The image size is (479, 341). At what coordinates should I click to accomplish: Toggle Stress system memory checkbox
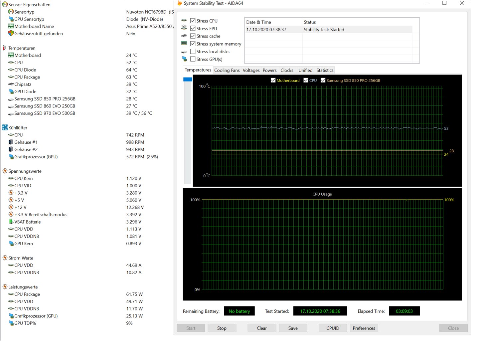click(x=193, y=44)
